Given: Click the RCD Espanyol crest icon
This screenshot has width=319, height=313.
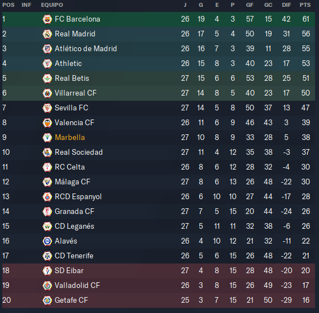Looking at the screenshot, I should click(47, 197).
